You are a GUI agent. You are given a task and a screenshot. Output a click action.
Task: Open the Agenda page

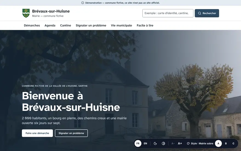[50, 26]
